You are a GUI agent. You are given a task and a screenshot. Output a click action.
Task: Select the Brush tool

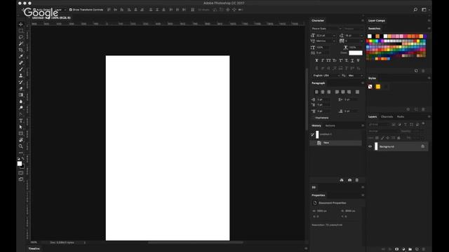click(21, 69)
